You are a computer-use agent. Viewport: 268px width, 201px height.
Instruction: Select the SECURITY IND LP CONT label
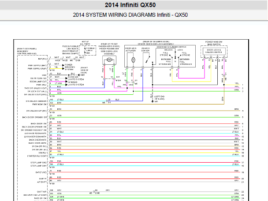click(35, 195)
